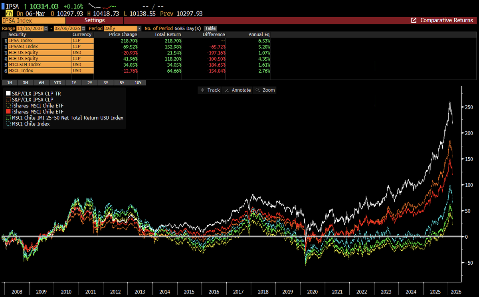Edit the MXCL Index security field
Viewport: 479px width, 297px height.
(39, 71)
